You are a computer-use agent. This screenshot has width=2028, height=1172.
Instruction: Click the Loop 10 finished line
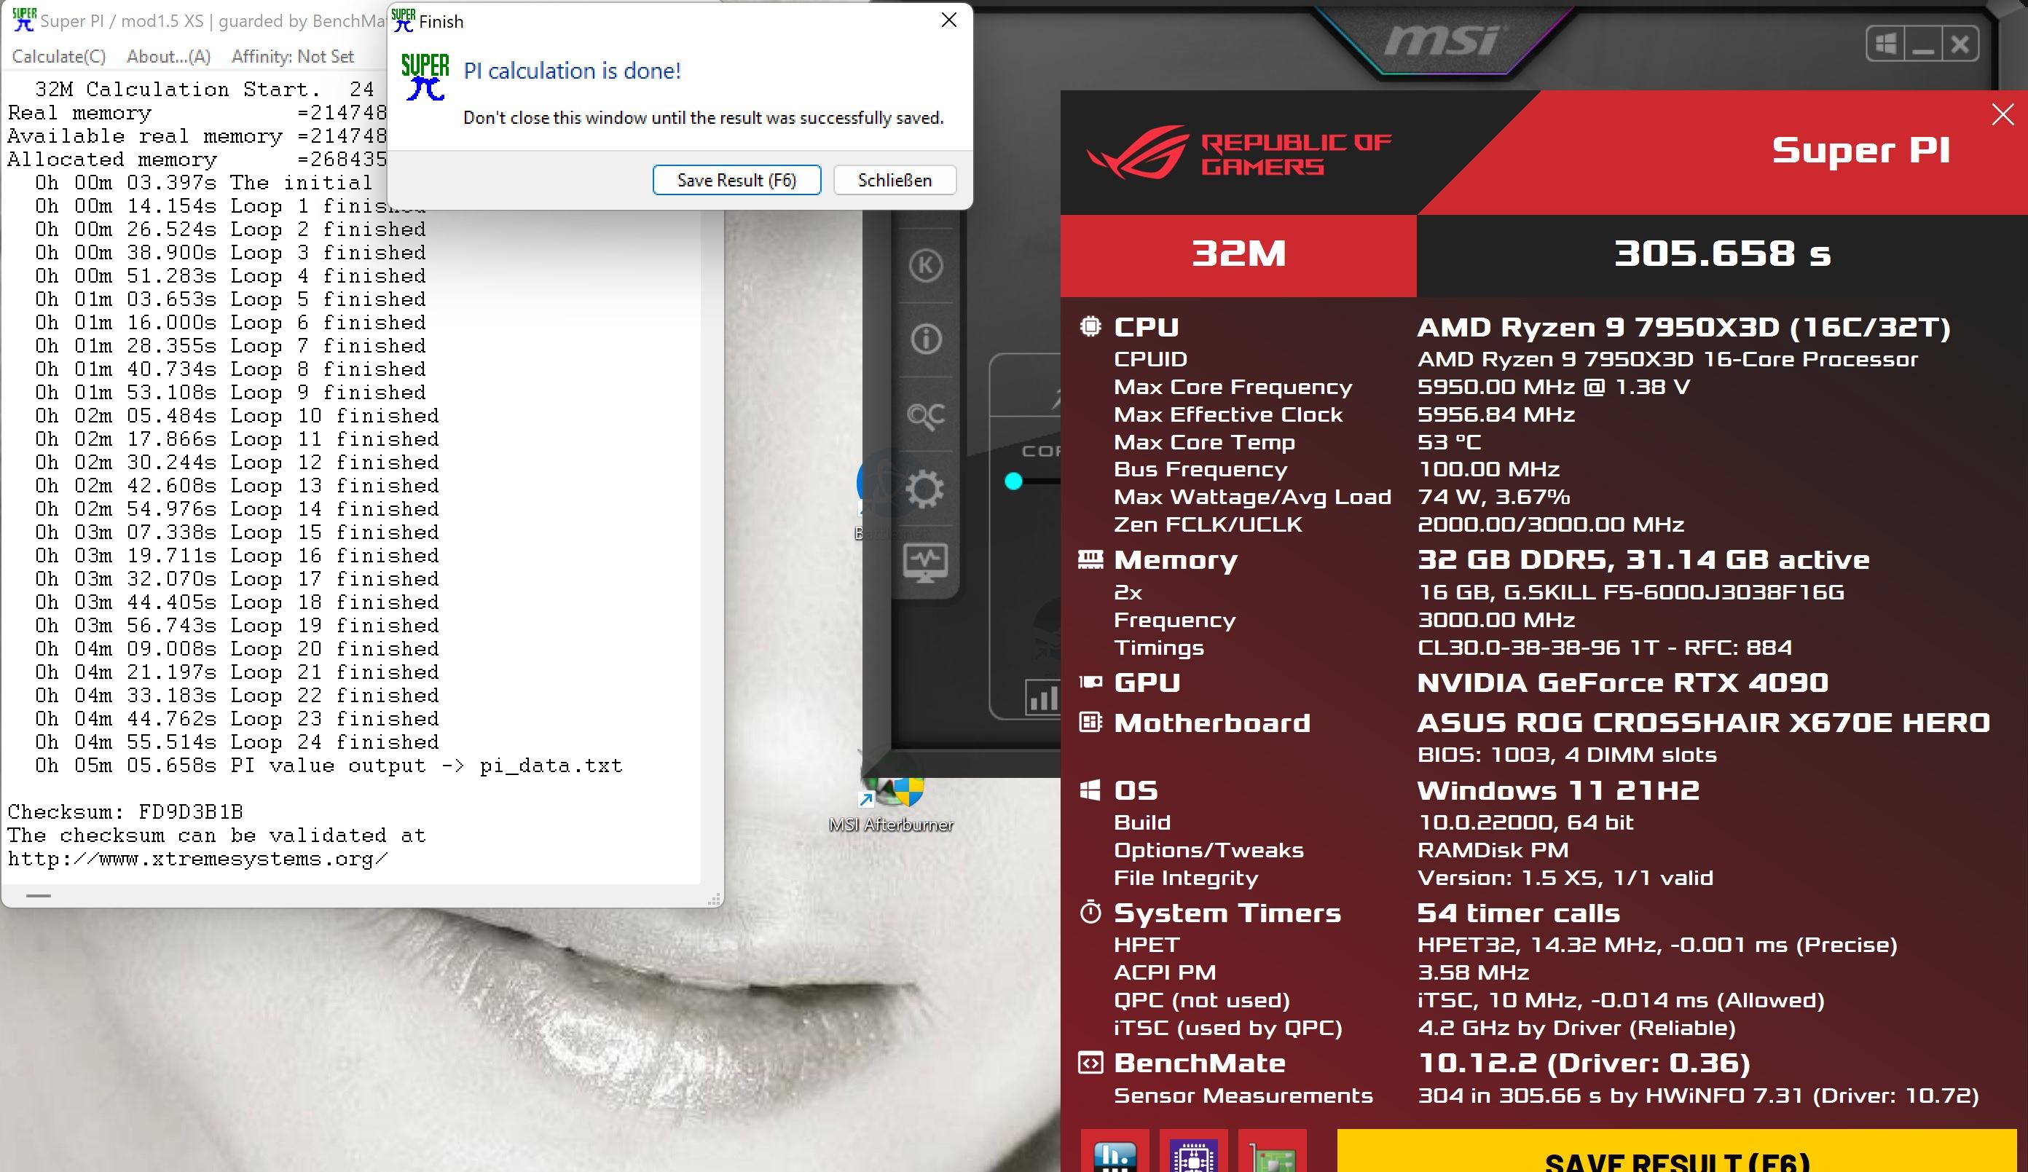[x=237, y=415]
